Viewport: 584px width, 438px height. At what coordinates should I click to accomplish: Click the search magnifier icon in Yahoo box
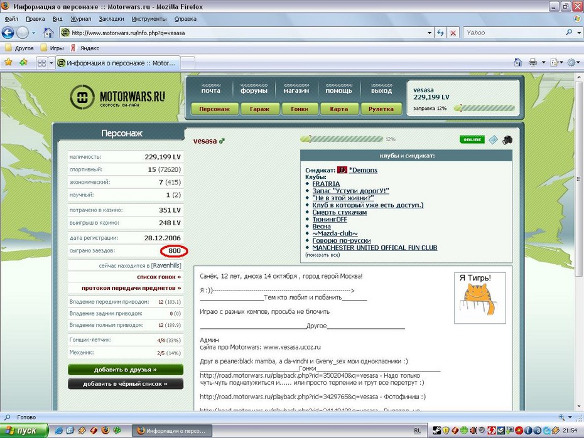point(569,33)
